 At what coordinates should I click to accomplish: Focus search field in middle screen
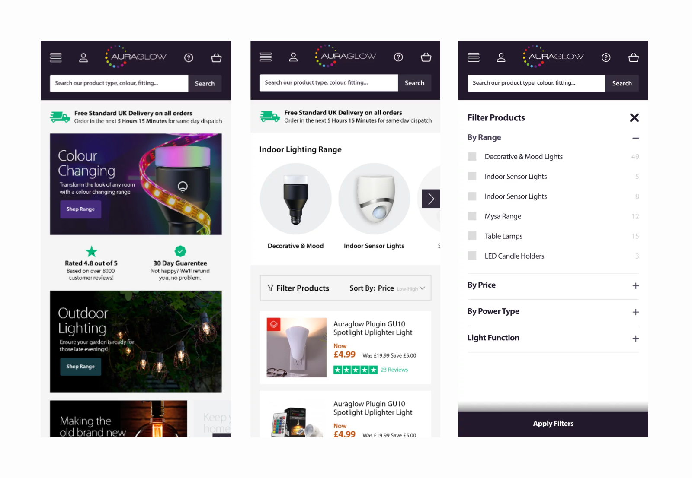[329, 83]
